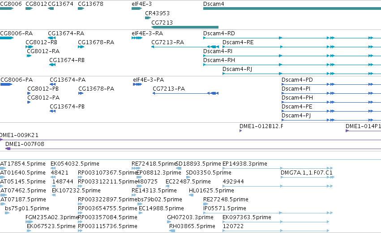
Task: Open protein label "Dscam4-PD"
Action: [x=297, y=80]
